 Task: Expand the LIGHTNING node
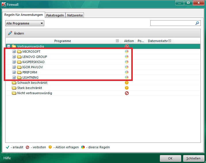14,77
